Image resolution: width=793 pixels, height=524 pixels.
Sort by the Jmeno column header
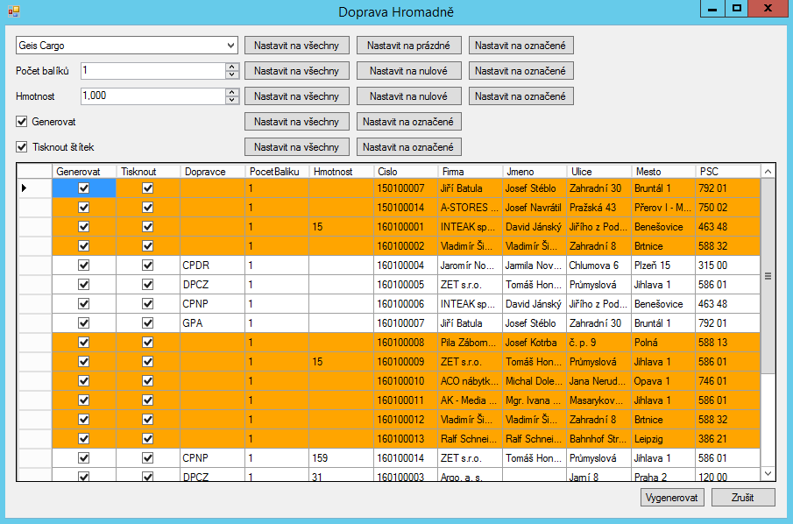[535, 172]
